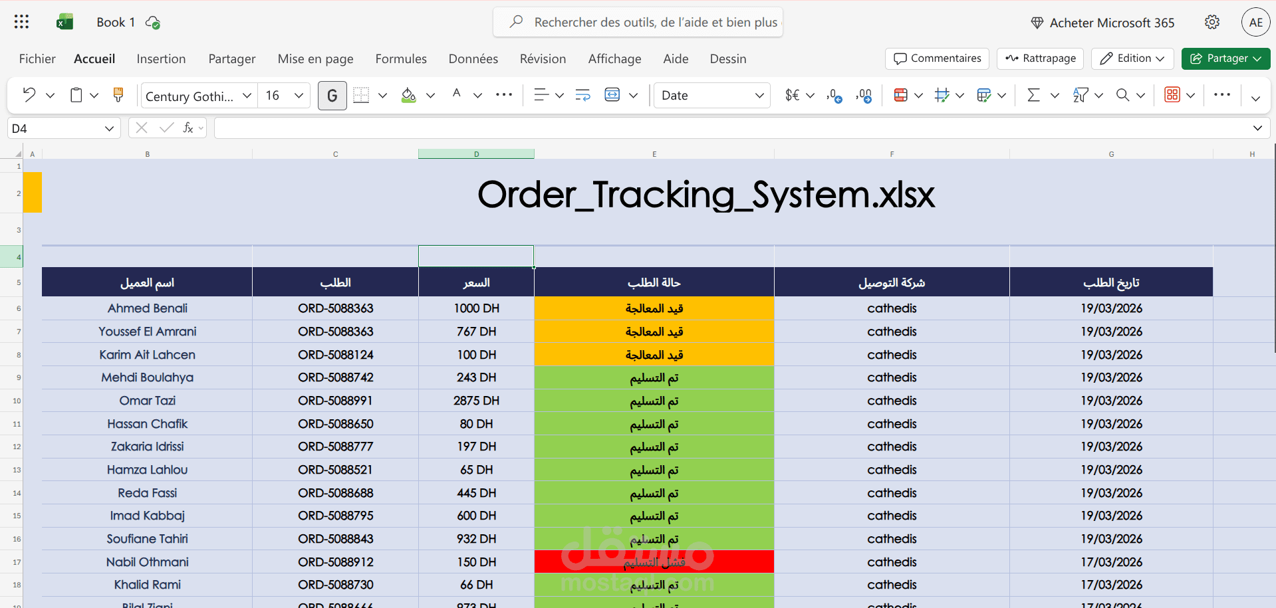Open the borders dropdown arrow
This screenshot has height=608, width=1276.
(382, 95)
